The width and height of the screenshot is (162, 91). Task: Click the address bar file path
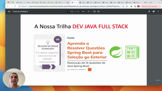coord(75,6)
